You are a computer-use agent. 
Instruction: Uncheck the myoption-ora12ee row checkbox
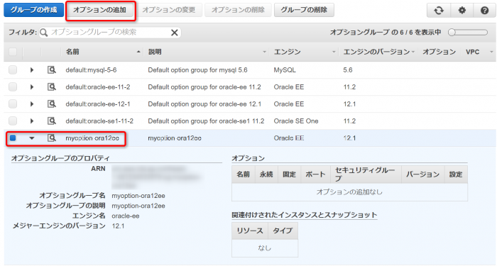pyautogui.click(x=13, y=138)
